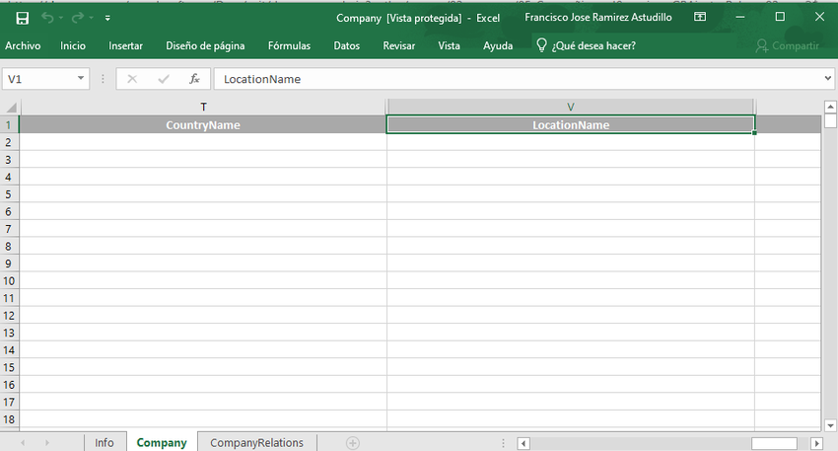The height and width of the screenshot is (451, 838).
Task: Click the user name Francisco Jose Ramirez Astudillo
Action: [x=598, y=17]
